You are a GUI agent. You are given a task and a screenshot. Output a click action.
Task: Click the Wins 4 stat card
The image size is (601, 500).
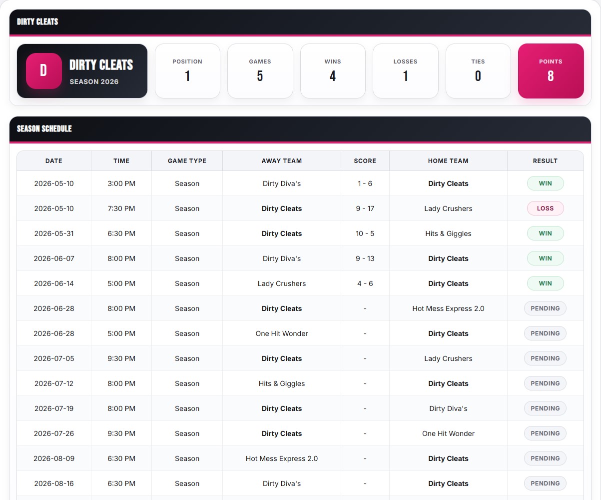pos(333,70)
